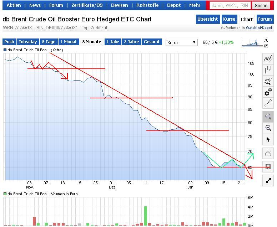Image resolution: width=277 pixels, height=227 pixels.
Task: Choose the Gesamt time period
Action: [152, 42]
